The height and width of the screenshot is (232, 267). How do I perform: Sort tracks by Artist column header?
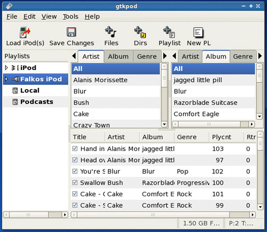click(x=122, y=137)
